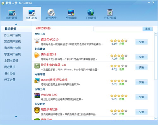Vote for WinRAR 3.90 via 投票 link

click(122, 99)
